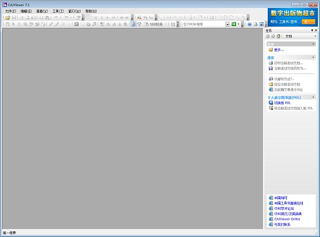Open the 文件(F) menu
The height and width of the screenshot is (237, 320).
tap(11, 11)
